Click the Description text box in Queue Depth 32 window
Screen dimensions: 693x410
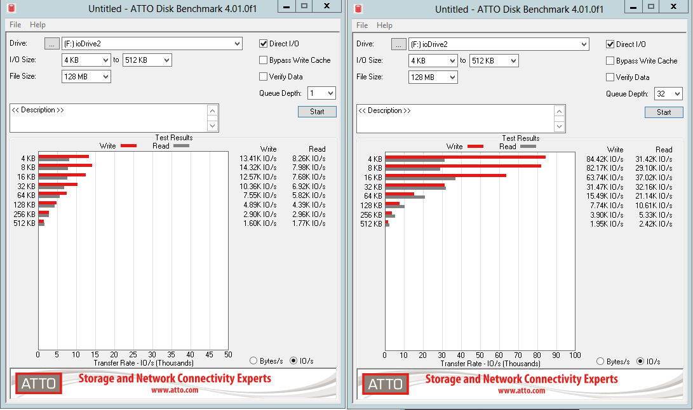coord(455,119)
